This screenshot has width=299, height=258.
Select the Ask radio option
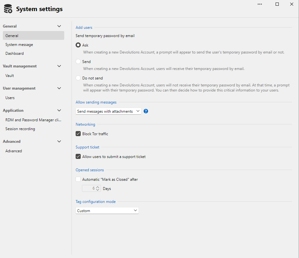coord(78,45)
